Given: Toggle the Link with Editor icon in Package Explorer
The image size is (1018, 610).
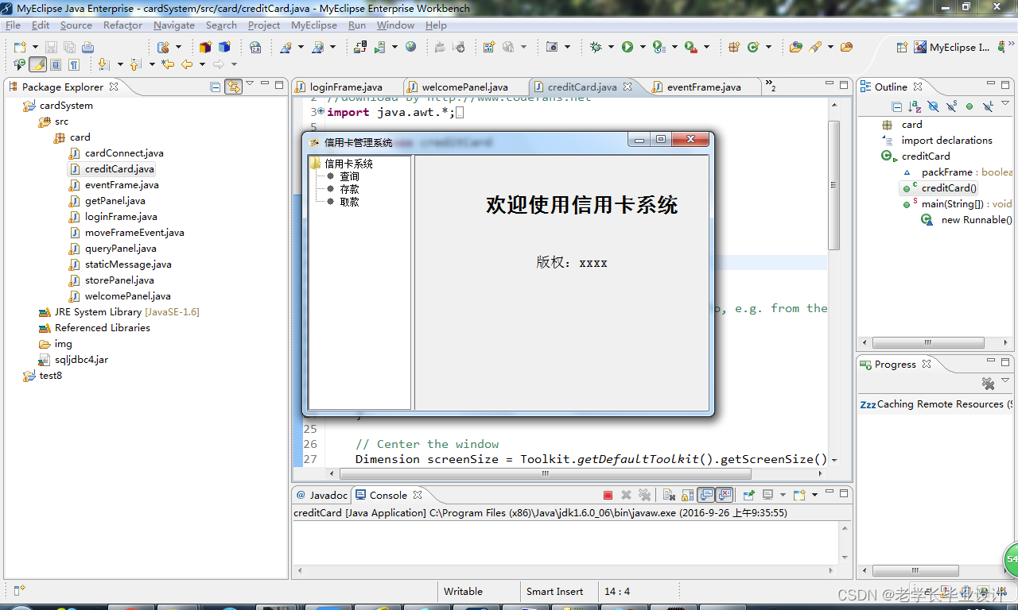Looking at the screenshot, I should click(x=234, y=87).
